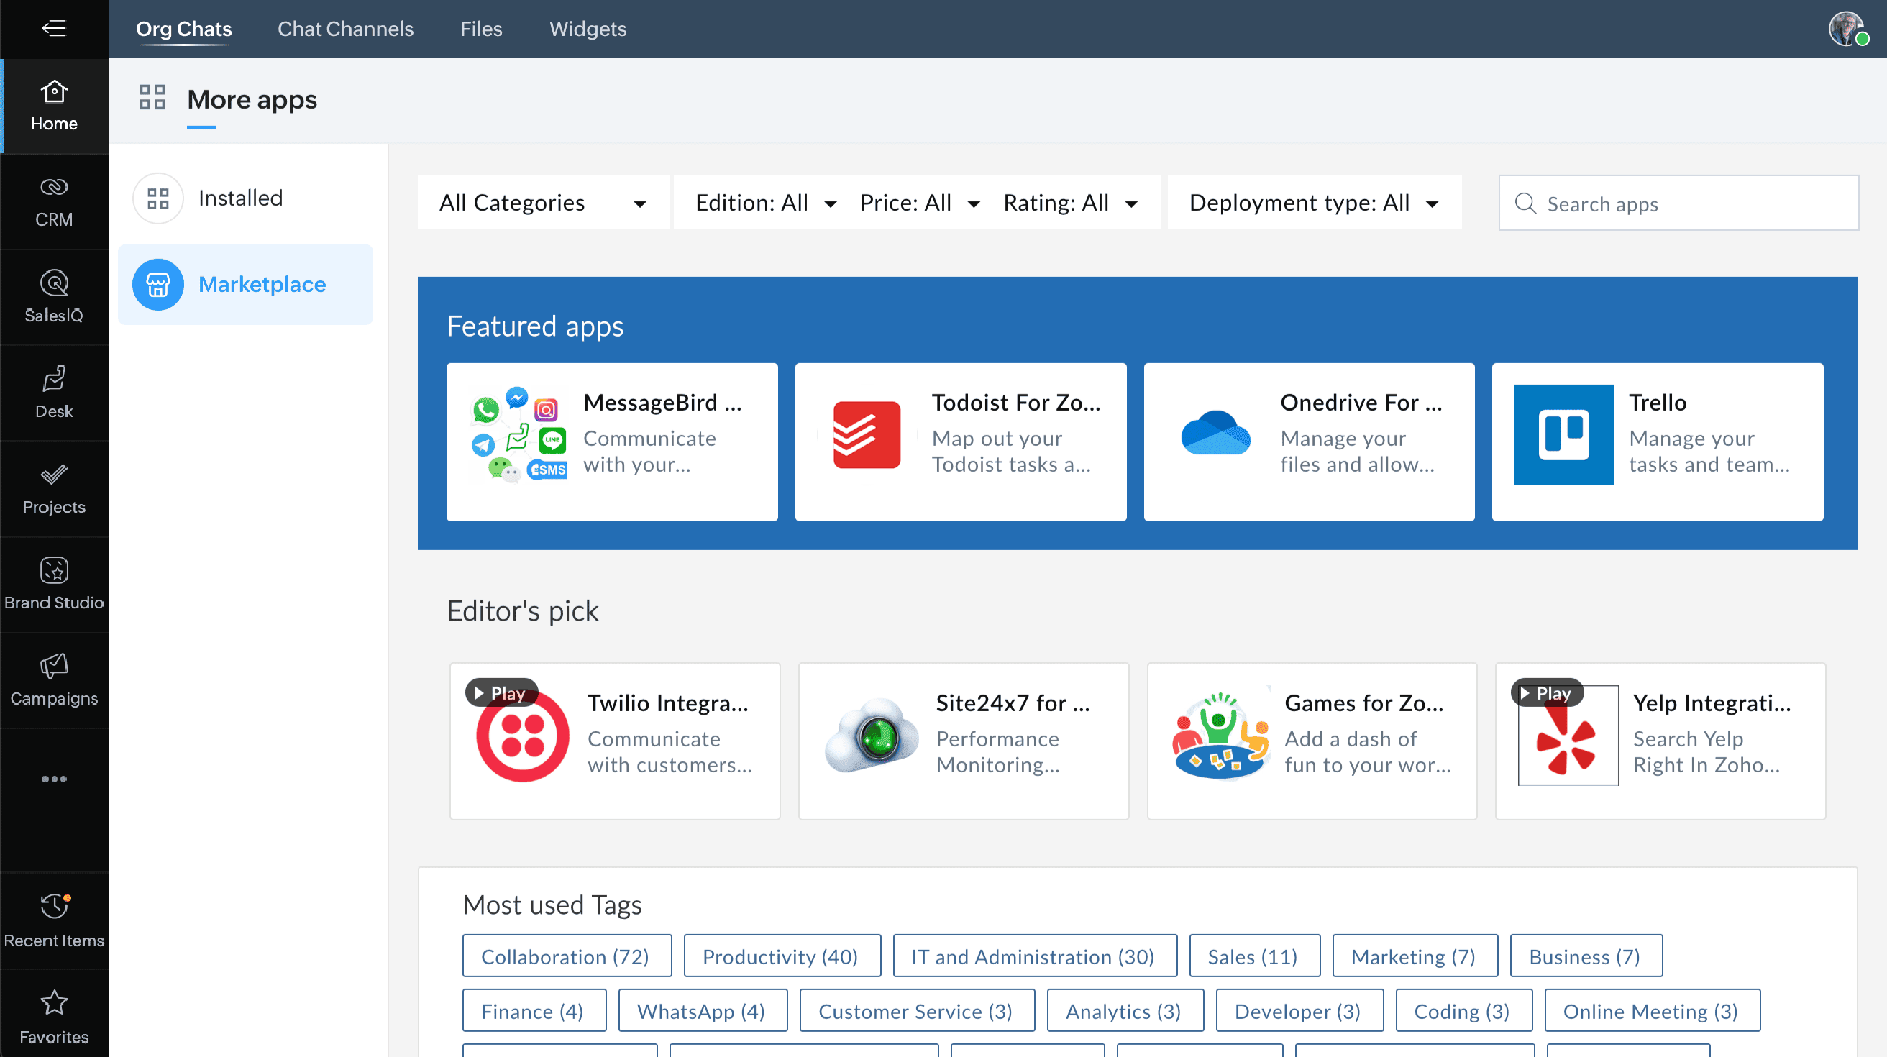Switch to the Chat Channels tab
This screenshot has width=1887, height=1057.
(x=345, y=29)
